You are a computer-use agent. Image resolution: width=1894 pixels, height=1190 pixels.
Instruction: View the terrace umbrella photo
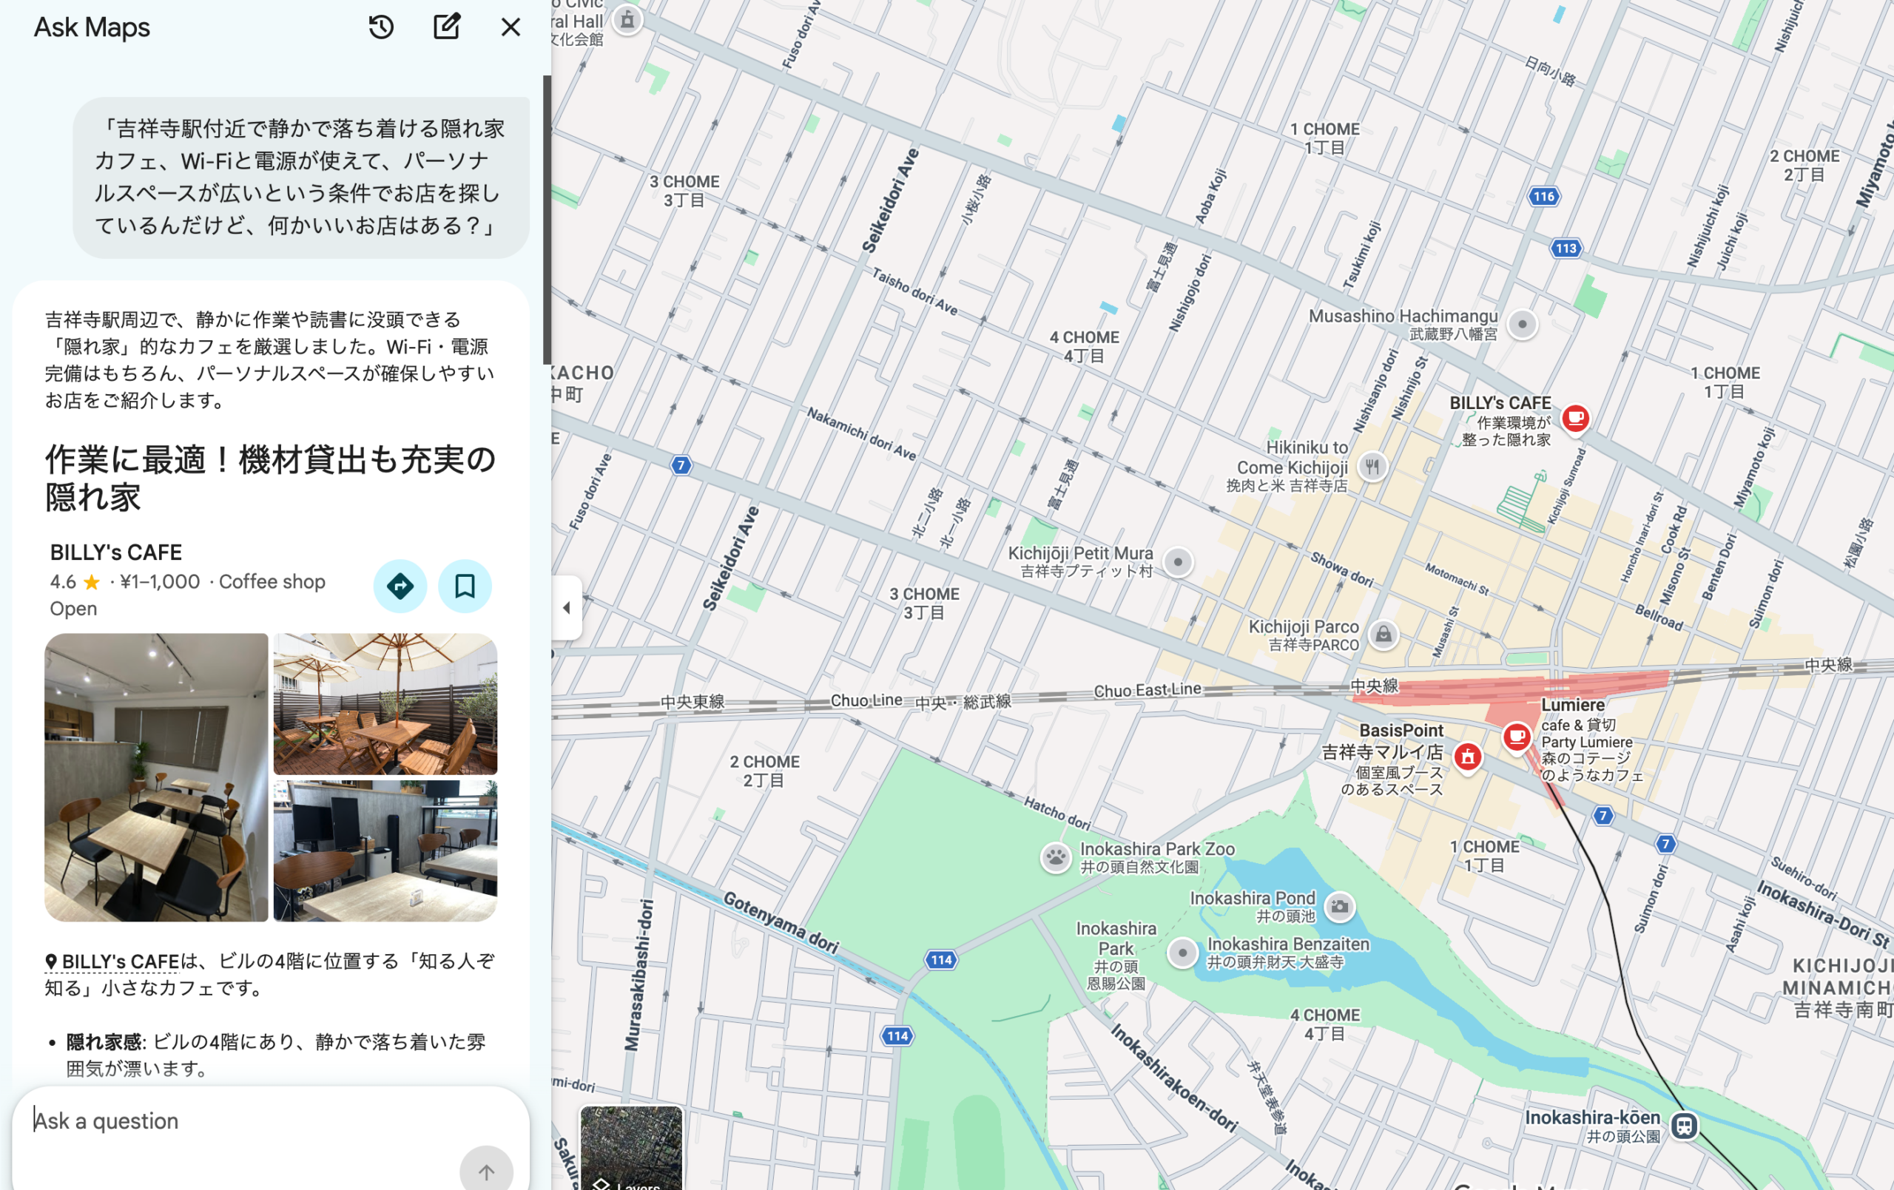click(x=385, y=704)
